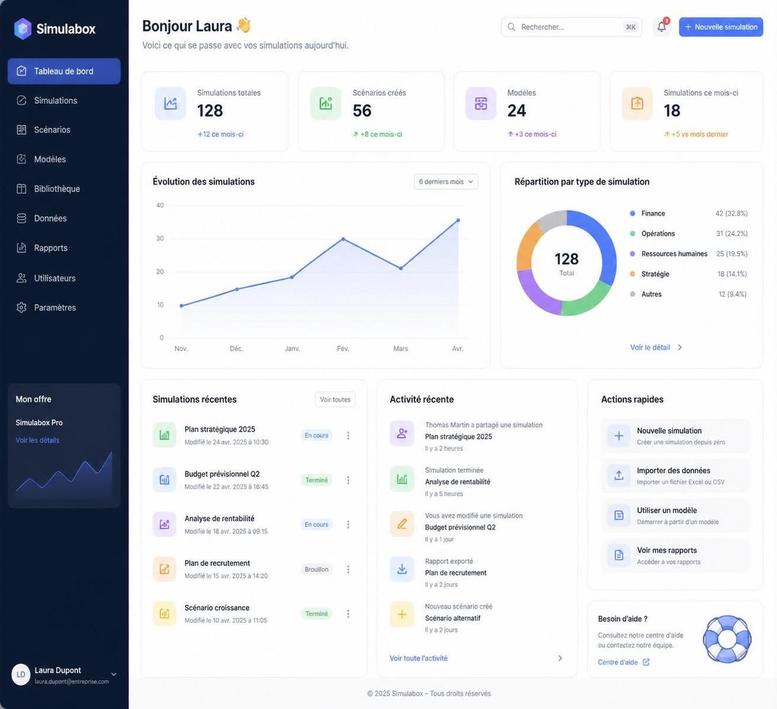The height and width of the screenshot is (709, 777).
Task: Click Voir les détails under Simulabox Pro
Action: pos(37,440)
